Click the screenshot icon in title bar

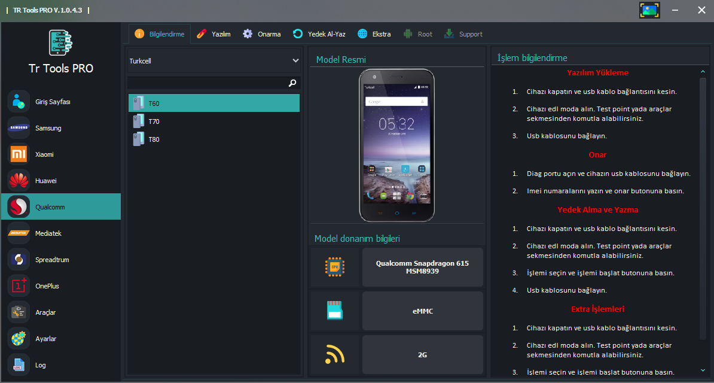[x=649, y=10]
